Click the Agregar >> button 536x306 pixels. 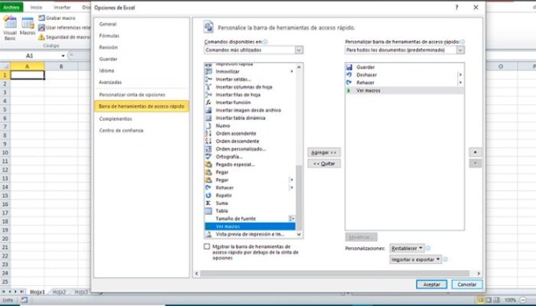324,152
